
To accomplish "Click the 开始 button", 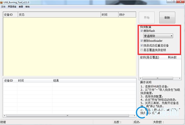I will coord(147,18).
